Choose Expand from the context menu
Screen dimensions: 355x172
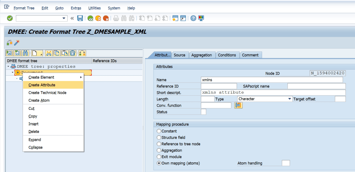tap(53, 140)
